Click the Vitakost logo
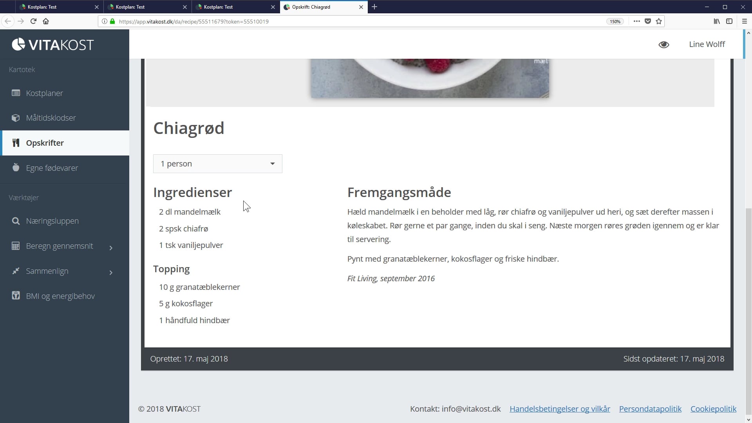This screenshot has height=423, width=752. pos(53,45)
